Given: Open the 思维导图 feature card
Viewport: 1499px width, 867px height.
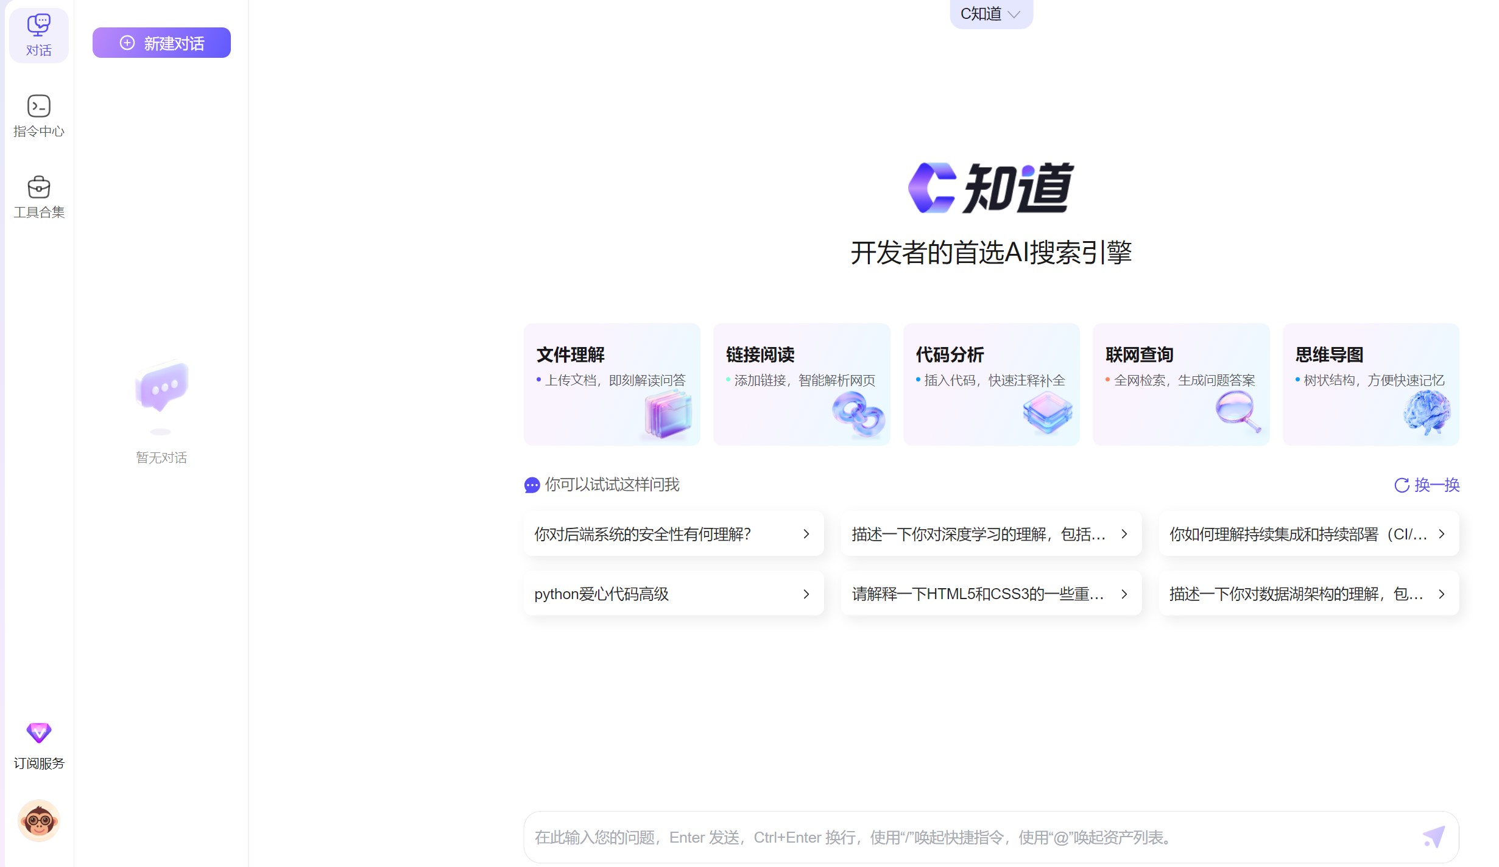Looking at the screenshot, I should tap(1370, 384).
